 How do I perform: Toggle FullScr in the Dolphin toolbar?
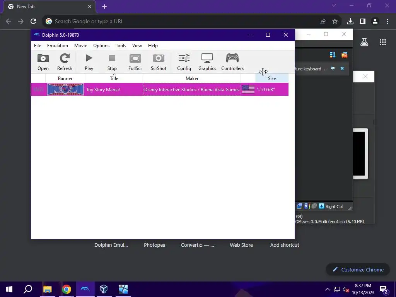click(x=135, y=62)
